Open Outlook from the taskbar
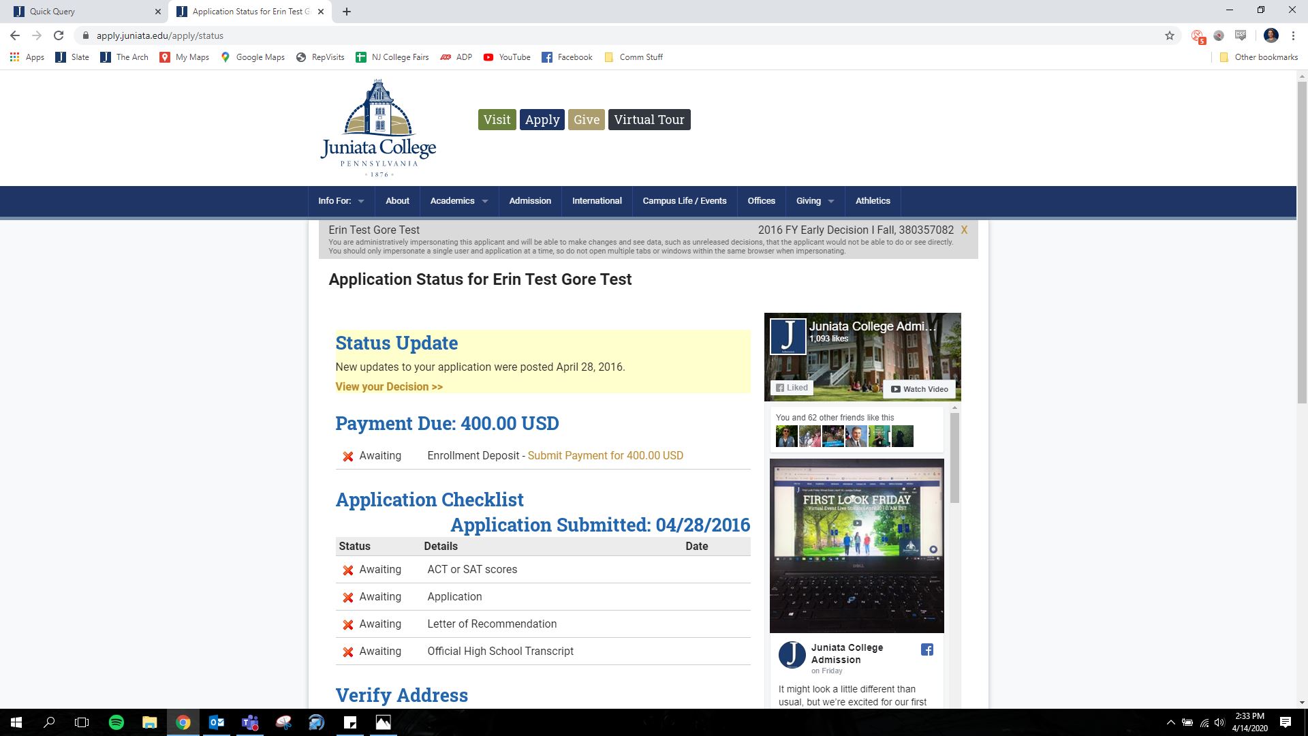1308x736 pixels. pyautogui.click(x=217, y=722)
